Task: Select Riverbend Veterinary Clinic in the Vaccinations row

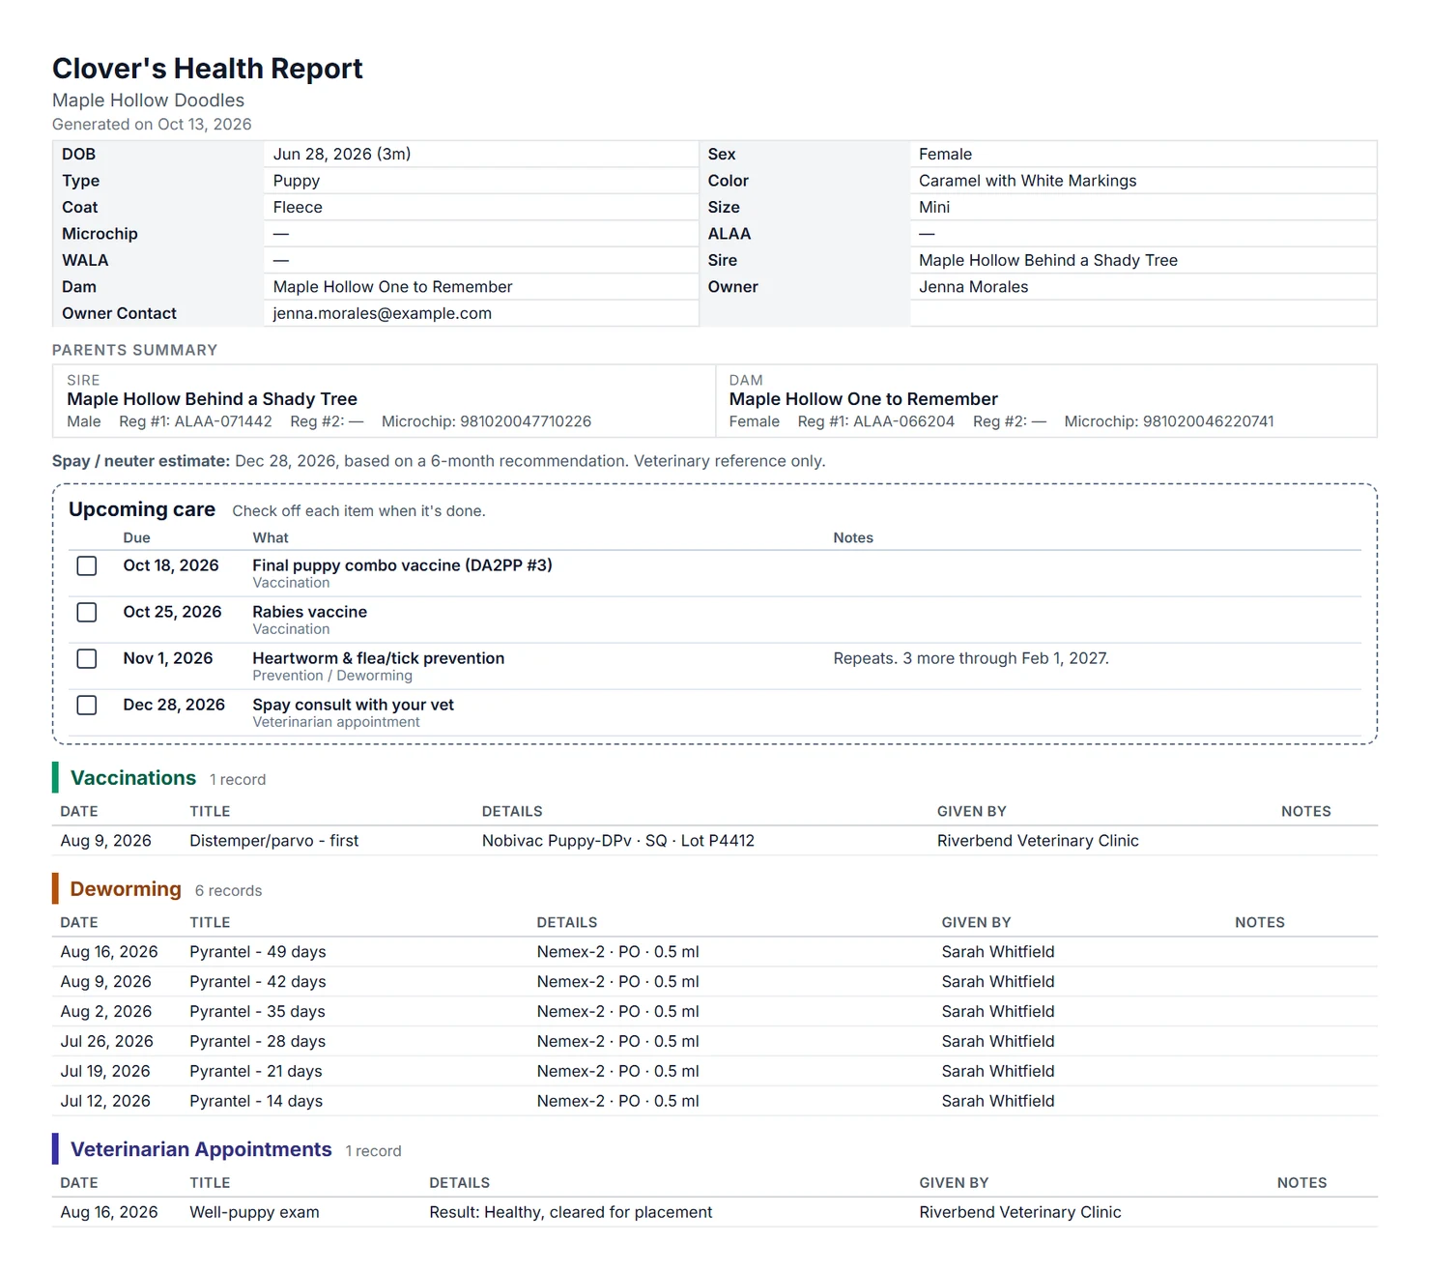Action: pos(1038,841)
